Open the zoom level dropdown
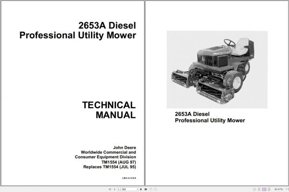The image size is (289, 192). click(287, 189)
